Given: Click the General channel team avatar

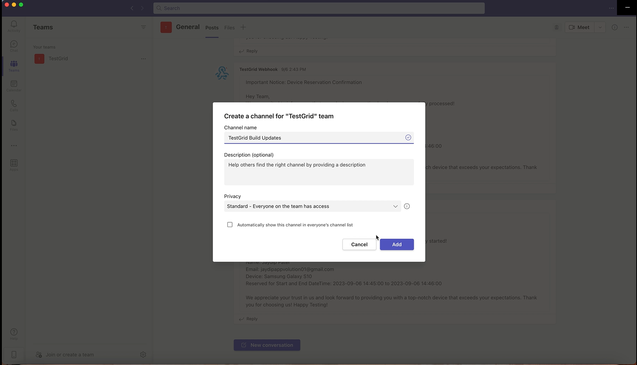Looking at the screenshot, I should coord(166,27).
